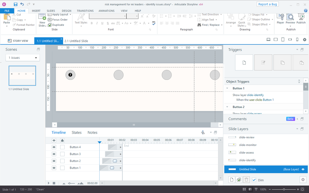Click the Report a Bug button

pyautogui.click(x=268, y=4)
